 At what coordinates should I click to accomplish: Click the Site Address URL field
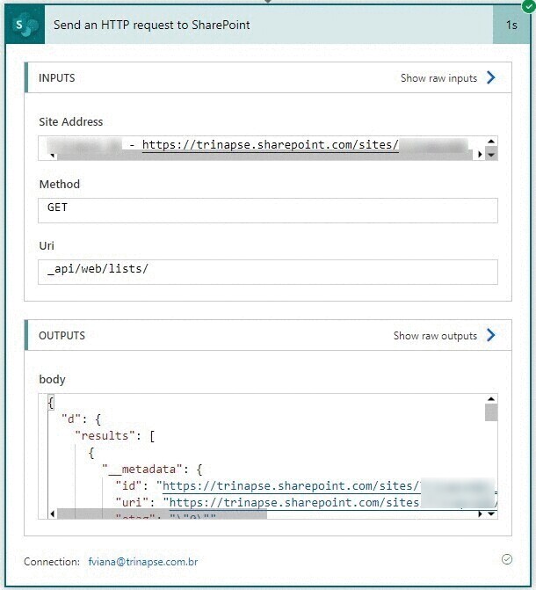coord(262,146)
